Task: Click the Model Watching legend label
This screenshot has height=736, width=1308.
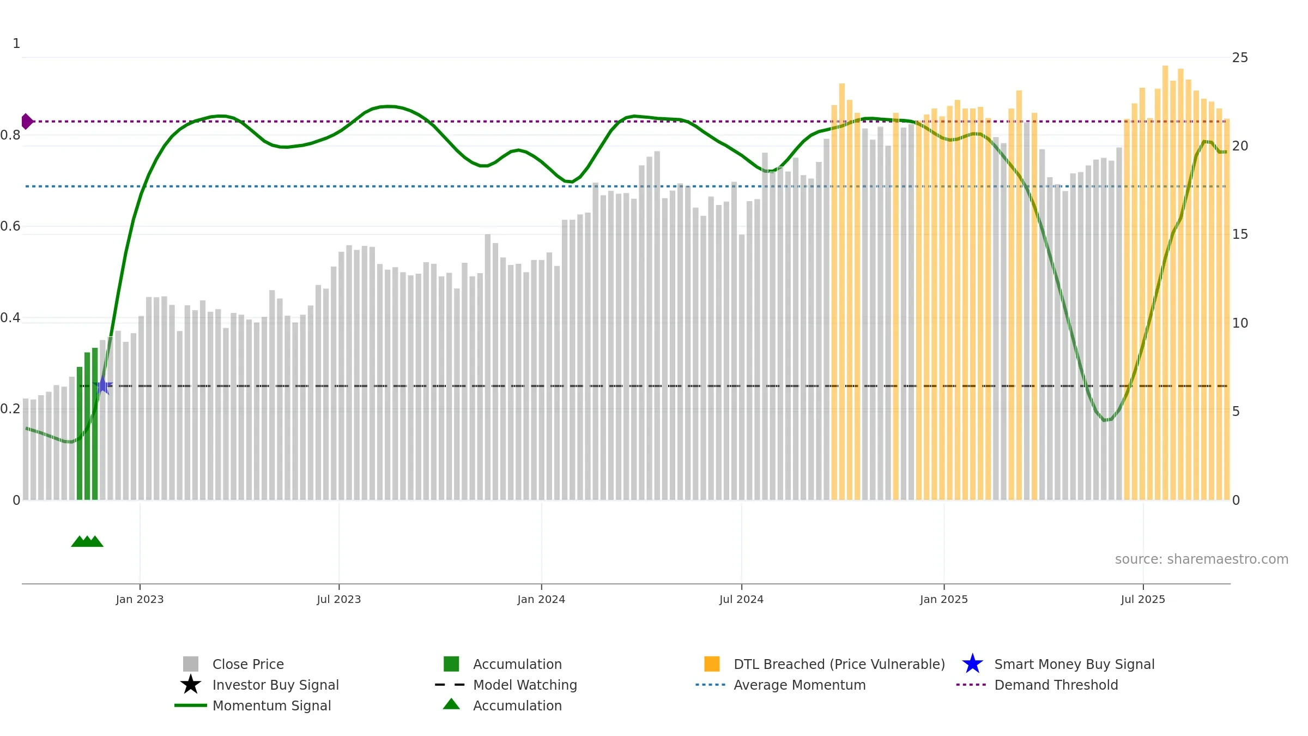Action: point(525,685)
